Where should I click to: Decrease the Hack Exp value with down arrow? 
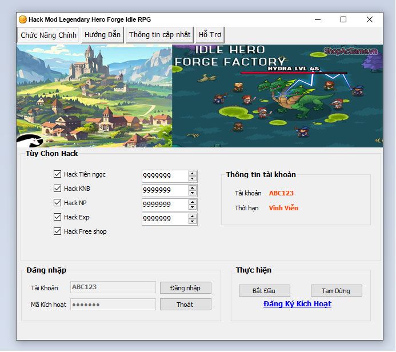click(193, 222)
